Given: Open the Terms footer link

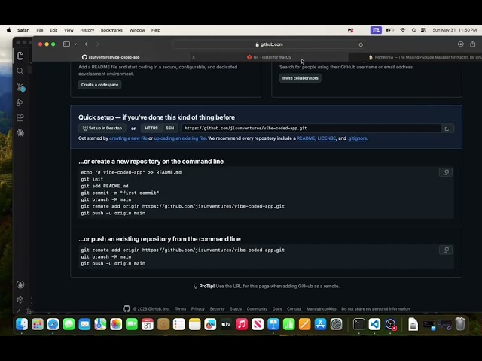Looking at the screenshot, I should click(181, 309).
